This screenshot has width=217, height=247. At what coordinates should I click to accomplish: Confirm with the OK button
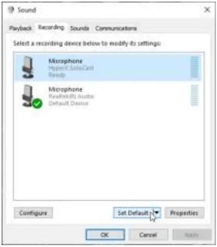[x=105, y=235]
